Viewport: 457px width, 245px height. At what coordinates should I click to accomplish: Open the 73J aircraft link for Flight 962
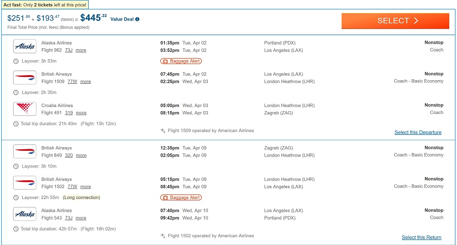coord(69,51)
